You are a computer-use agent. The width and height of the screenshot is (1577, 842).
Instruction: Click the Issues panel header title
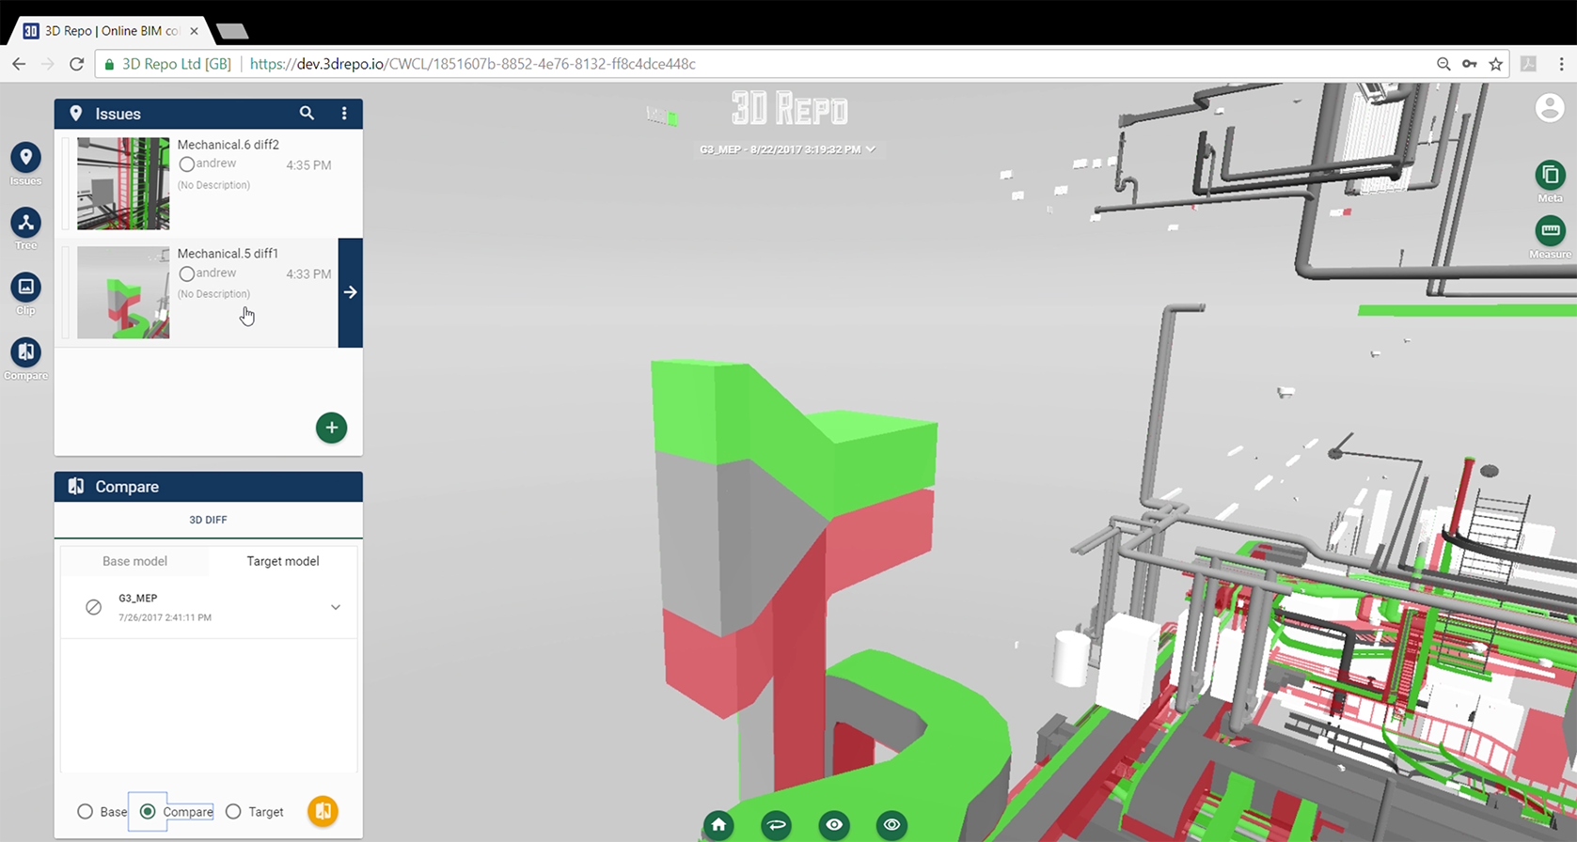pos(118,114)
